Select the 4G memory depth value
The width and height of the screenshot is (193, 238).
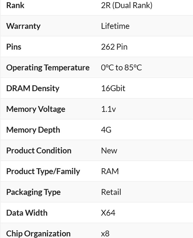point(106,130)
